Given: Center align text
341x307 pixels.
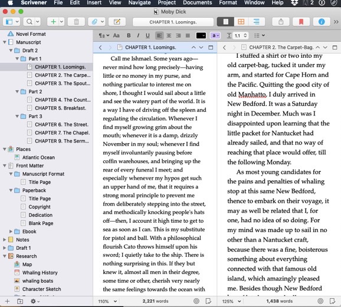Looking at the screenshot, I should (169, 35).
